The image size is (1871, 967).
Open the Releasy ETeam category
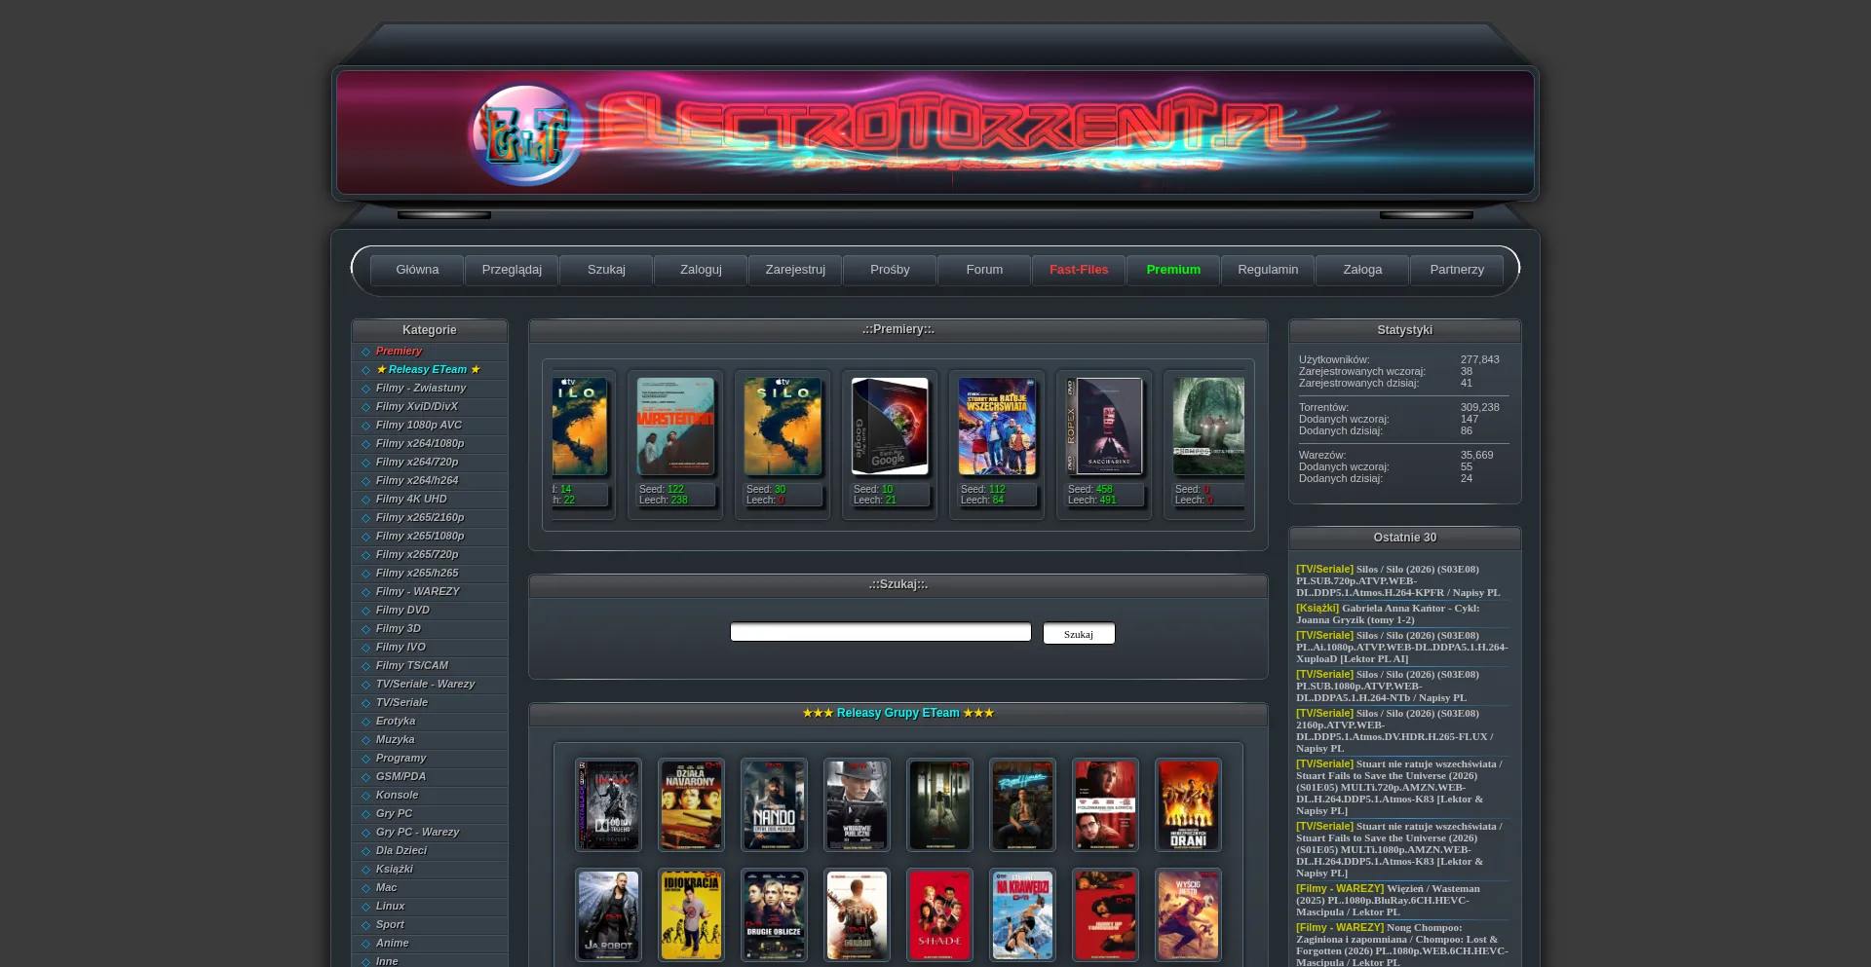(x=428, y=370)
